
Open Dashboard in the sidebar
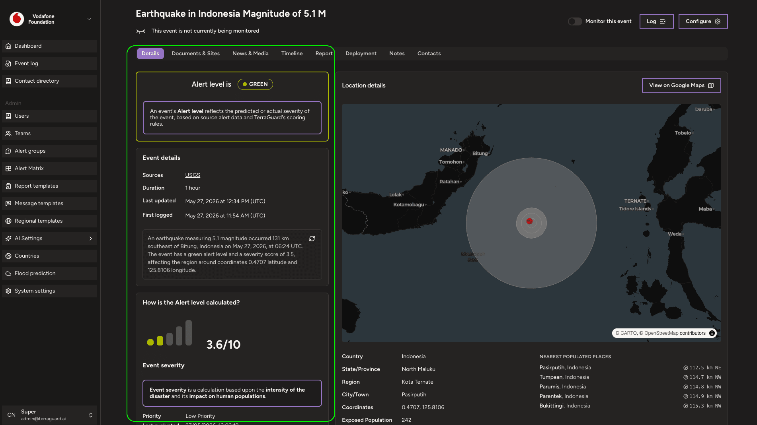click(49, 46)
